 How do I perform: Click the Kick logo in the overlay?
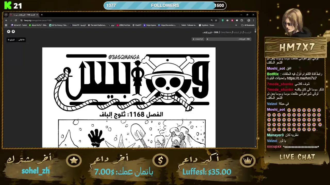(7, 6)
